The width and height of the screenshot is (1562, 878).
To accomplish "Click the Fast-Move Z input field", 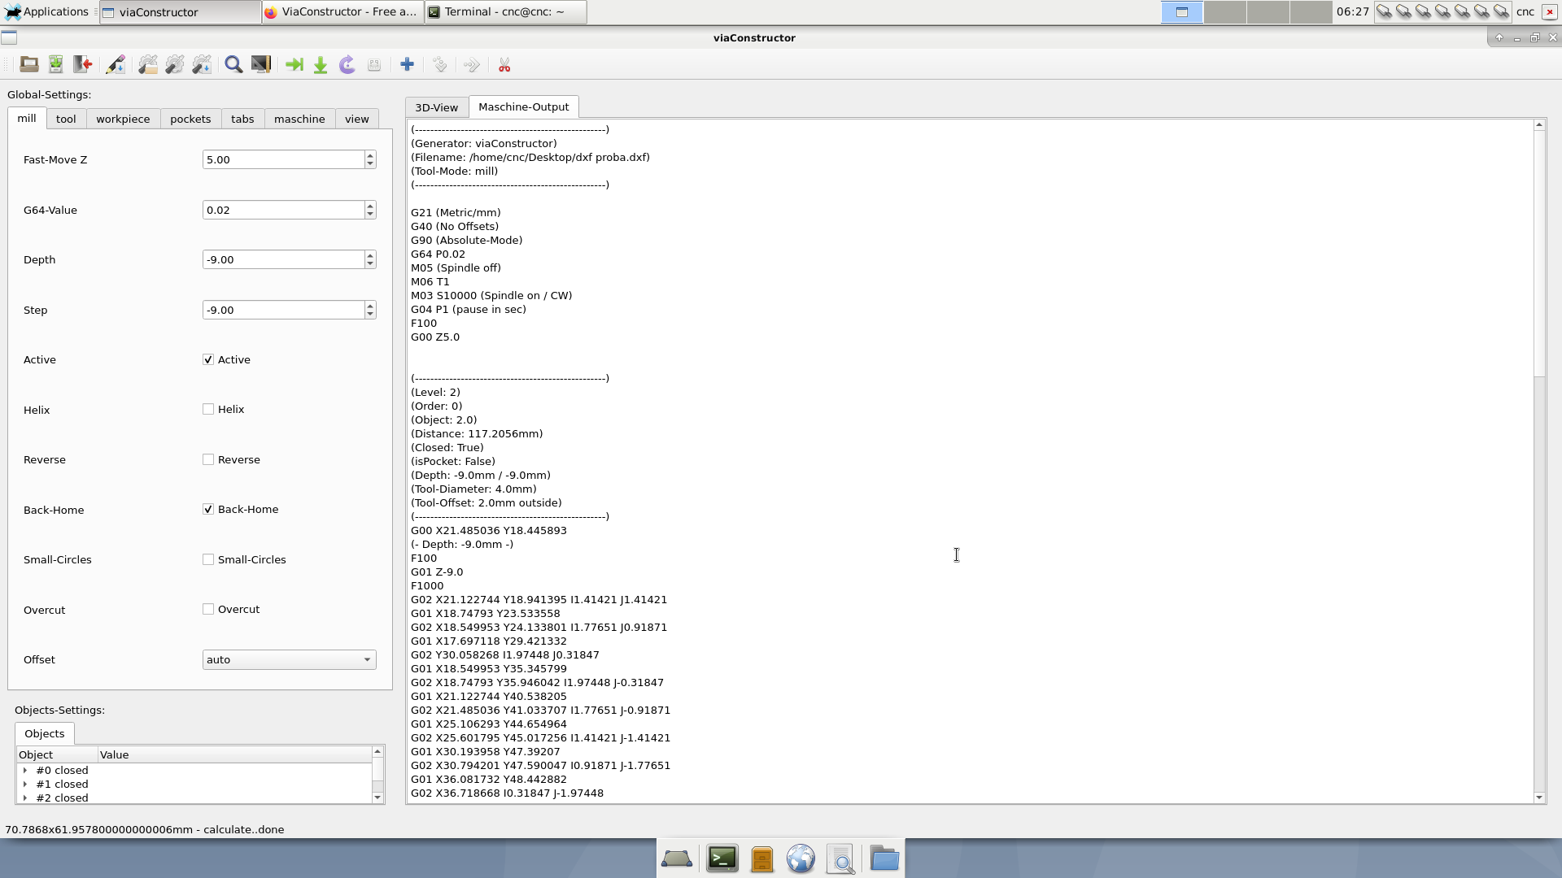I will pyautogui.click(x=283, y=159).
